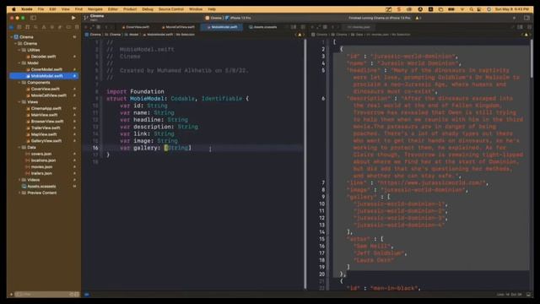Click MobieModel struct name in code
Viewport: 540px width, 304px height.
(x=147, y=99)
